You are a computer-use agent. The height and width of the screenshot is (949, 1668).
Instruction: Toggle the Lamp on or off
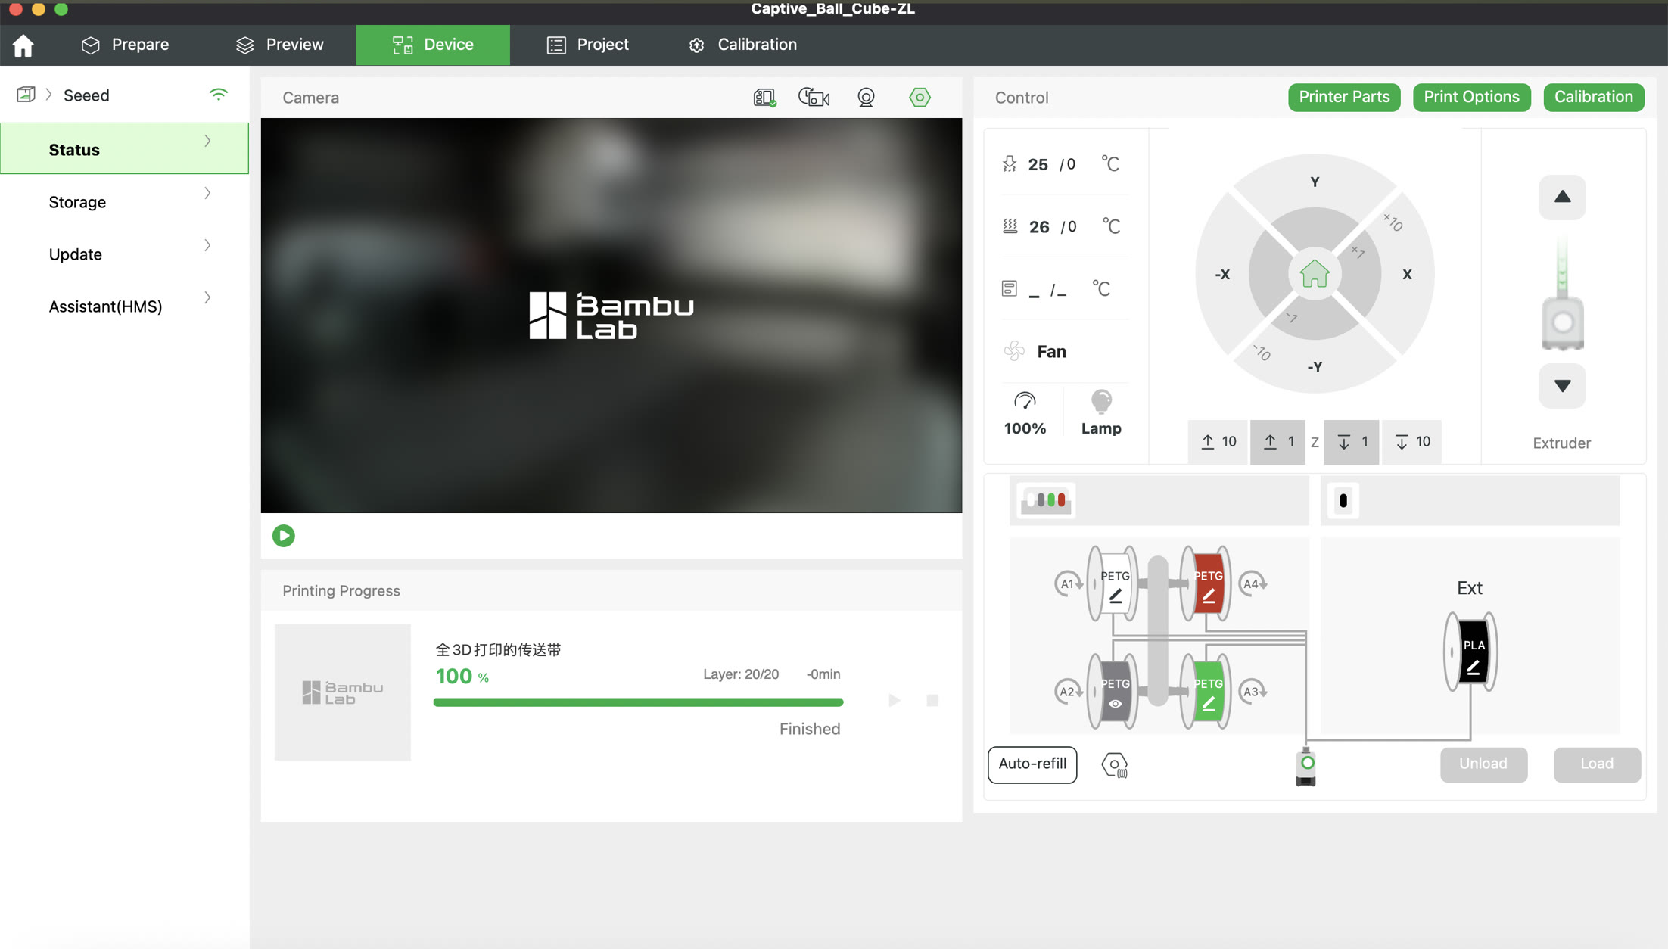tap(1101, 413)
